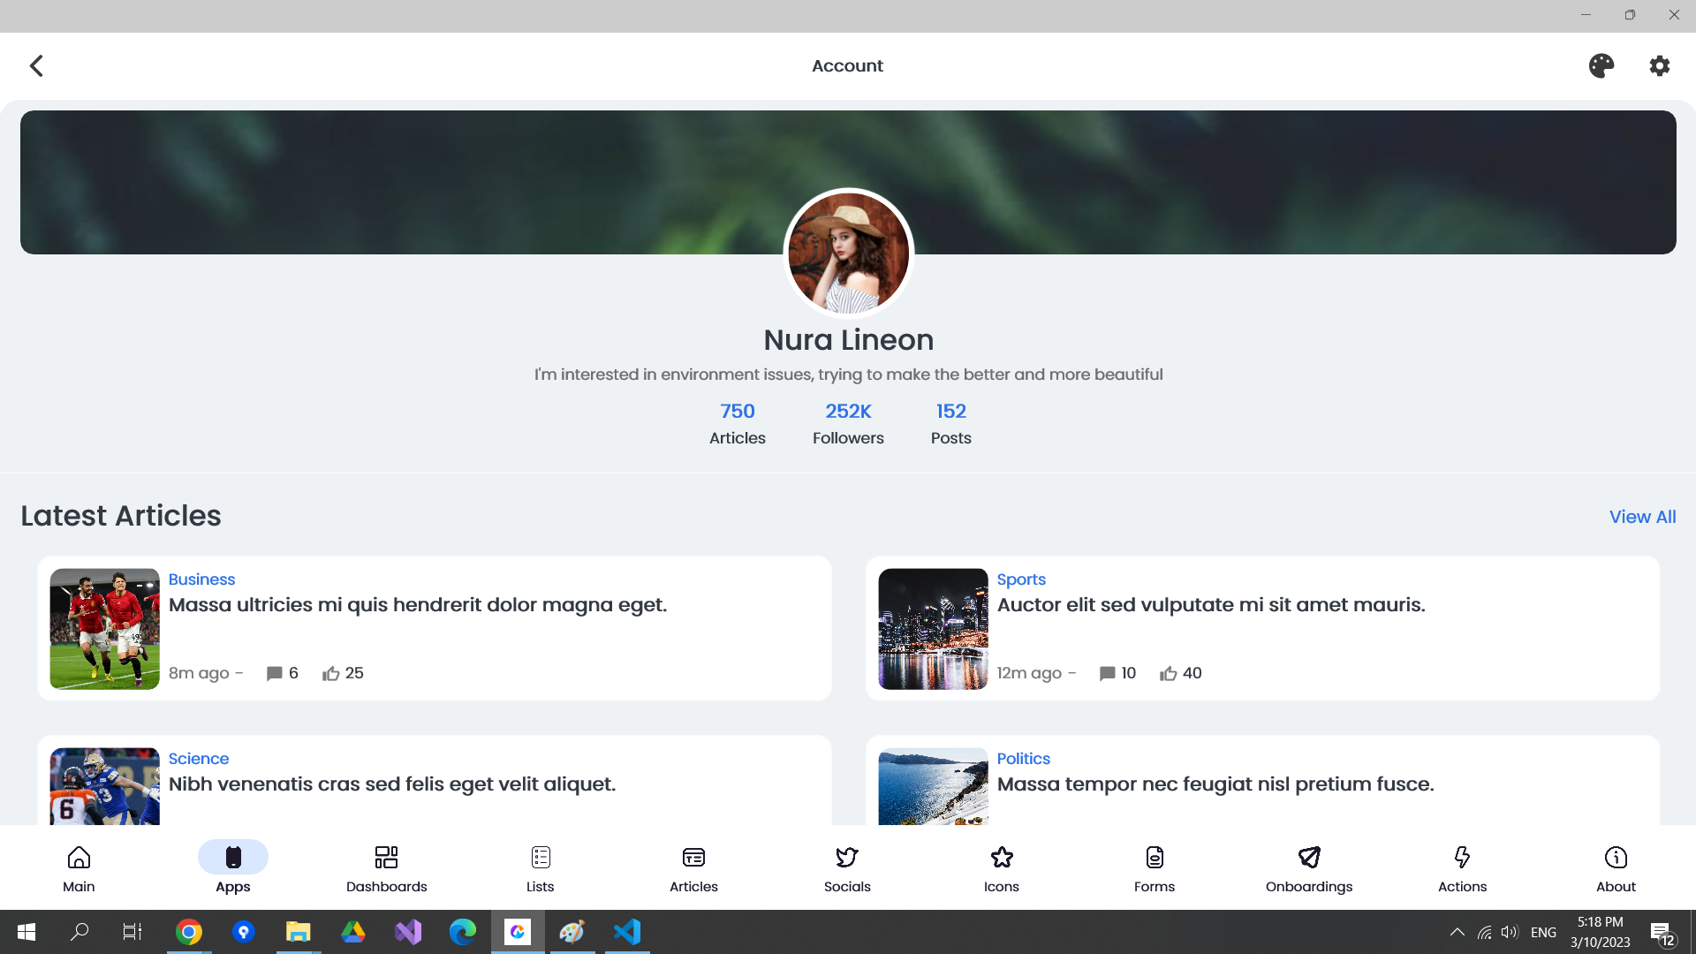Open the theme palette icon

[x=1601, y=65]
